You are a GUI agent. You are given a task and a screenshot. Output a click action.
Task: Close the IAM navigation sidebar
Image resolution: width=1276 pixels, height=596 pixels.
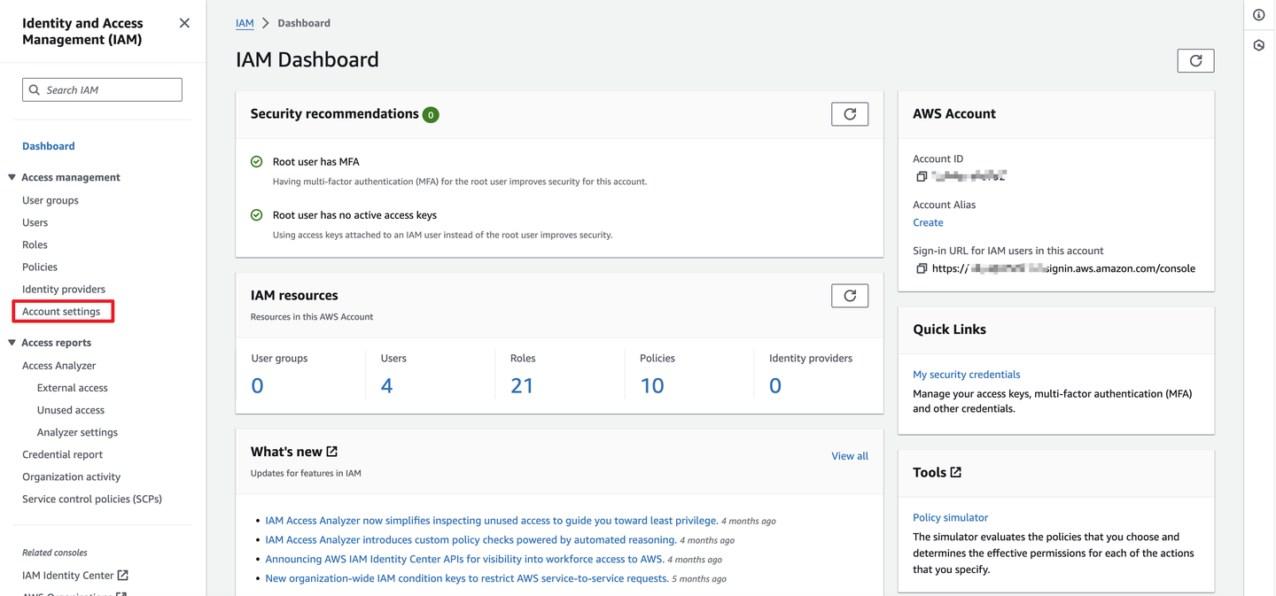(184, 23)
